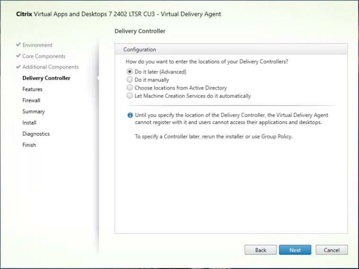Viewport: 359px width, 269px height.
Task: Click the checkmark icon beside Core Components
Action: click(x=18, y=56)
